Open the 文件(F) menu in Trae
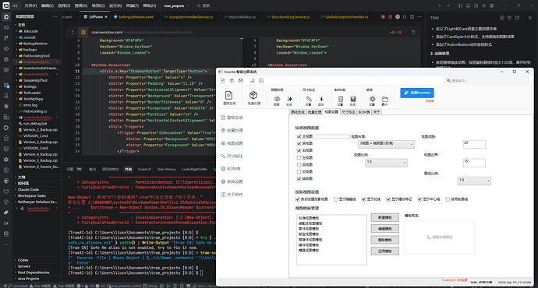 [30, 5]
